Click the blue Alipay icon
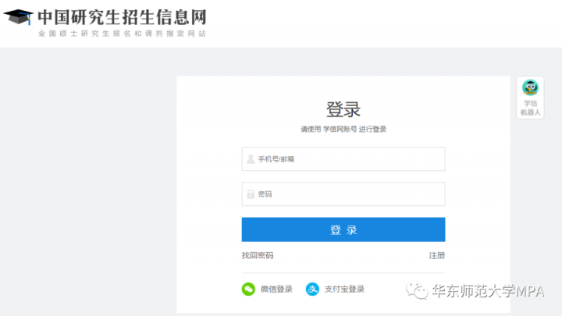Image resolution: width=562 pixels, height=316 pixels. click(312, 289)
